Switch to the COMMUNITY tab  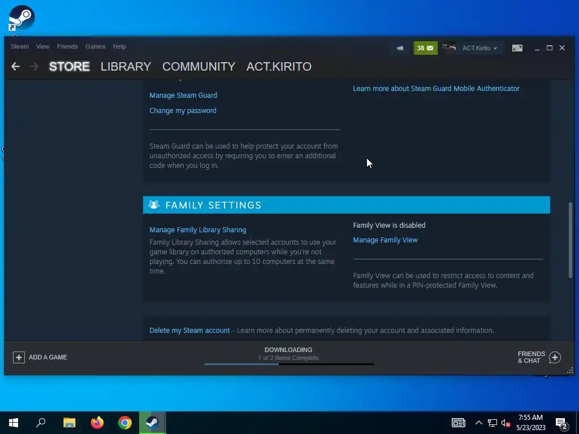(198, 67)
